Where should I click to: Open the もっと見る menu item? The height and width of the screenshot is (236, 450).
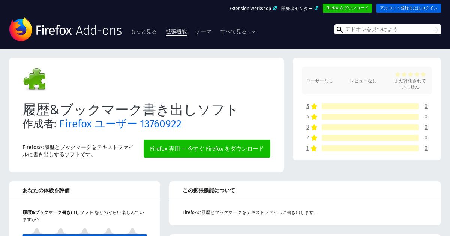pyautogui.click(x=144, y=32)
